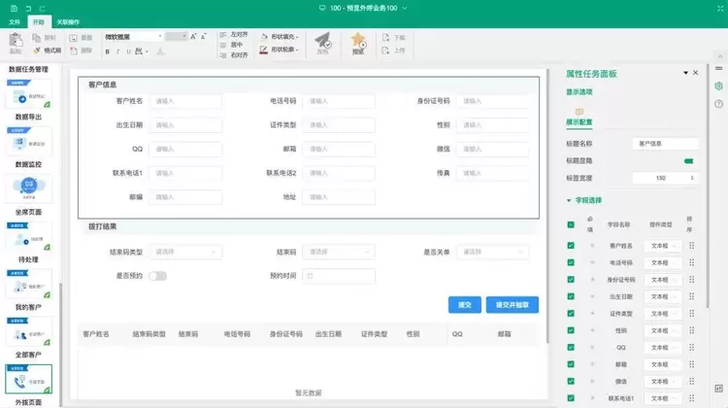Click the 粘贴 paste clipboard icon
Image resolution: width=728 pixels, height=408 pixels.
click(15, 40)
